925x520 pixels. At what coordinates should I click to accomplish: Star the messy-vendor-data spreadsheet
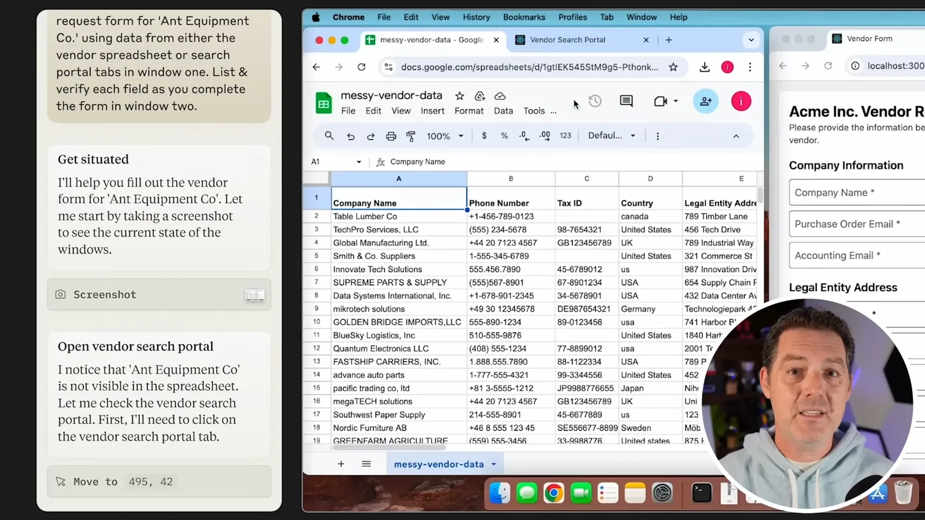click(460, 96)
